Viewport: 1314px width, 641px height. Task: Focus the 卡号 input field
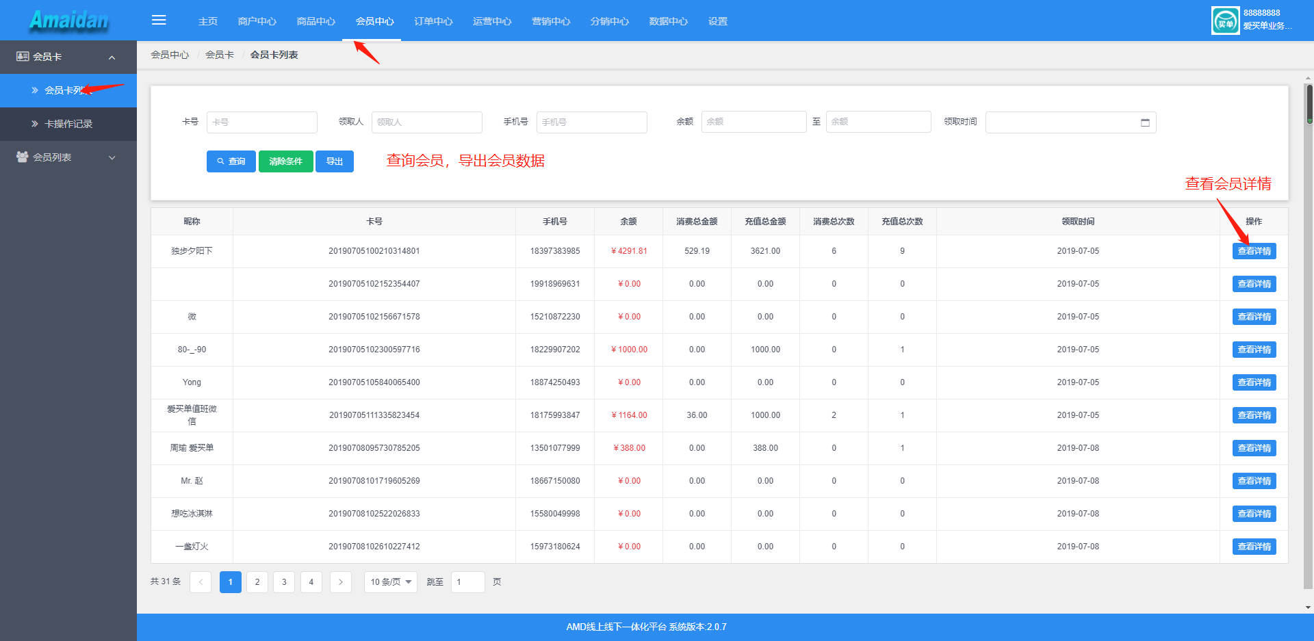(x=262, y=122)
